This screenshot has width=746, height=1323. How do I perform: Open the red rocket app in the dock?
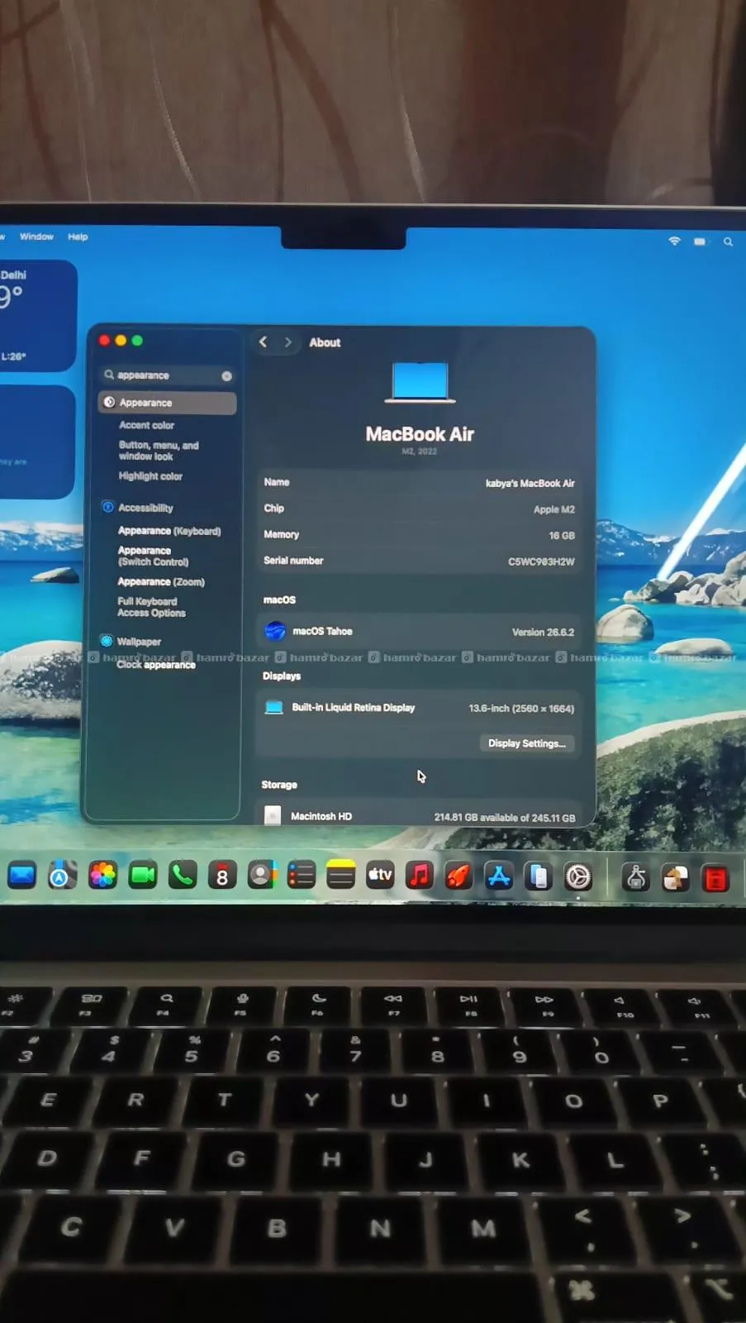[x=459, y=875]
